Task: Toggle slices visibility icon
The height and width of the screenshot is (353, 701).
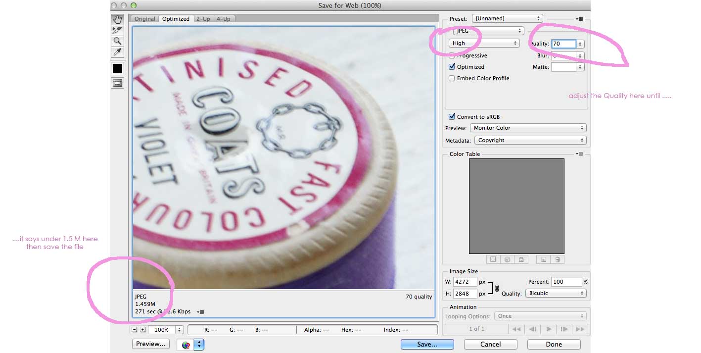Action: pyautogui.click(x=117, y=83)
